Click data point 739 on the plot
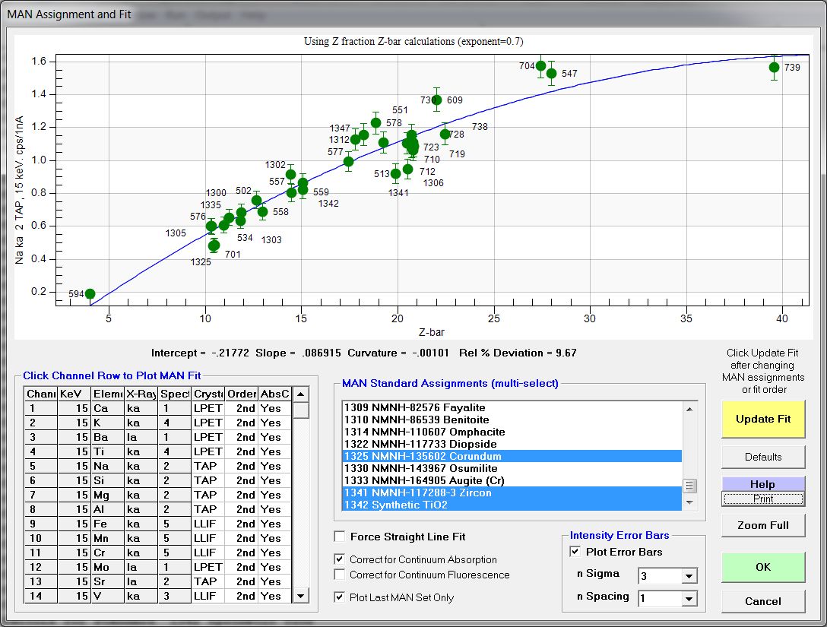Image resolution: width=827 pixels, height=627 pixels. point(774,67)
